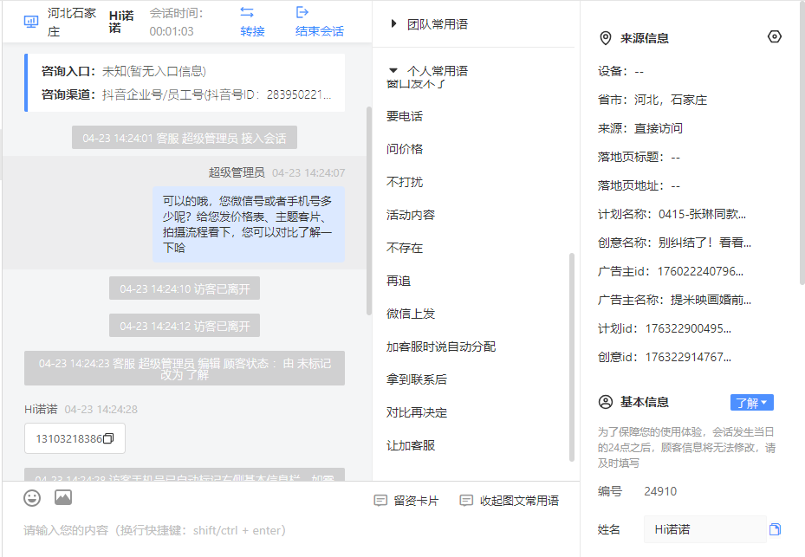
Task: Click the session time 00:01:03
Action: [172, 31]
